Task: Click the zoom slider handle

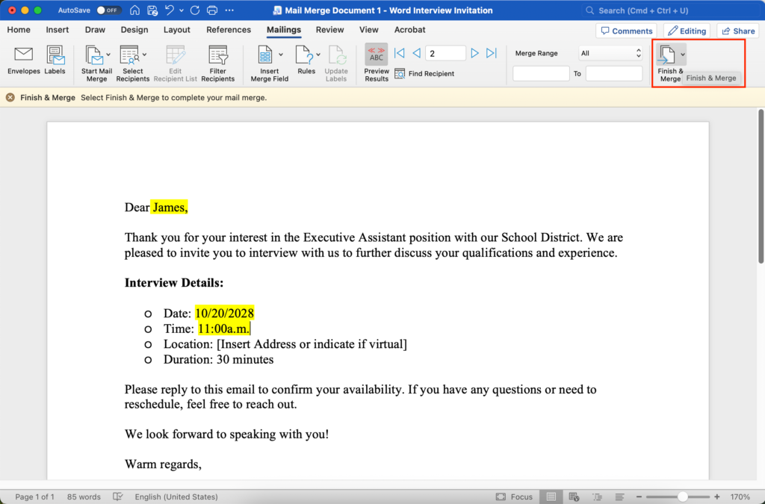Action: [683, 497]
